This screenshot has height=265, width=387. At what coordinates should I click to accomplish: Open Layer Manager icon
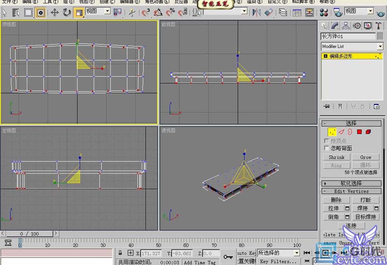283,12
